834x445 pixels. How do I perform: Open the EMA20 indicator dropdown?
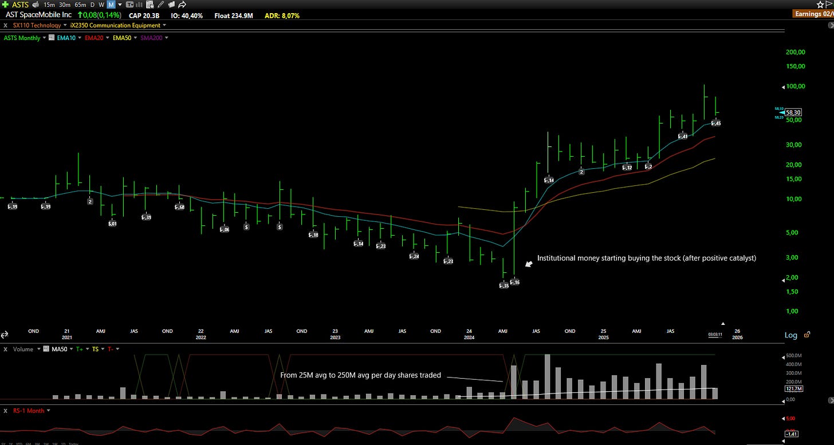pos(107,38)
